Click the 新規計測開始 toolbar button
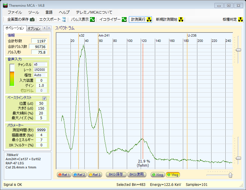This screenshot has width=246, height=190. [169, 19]
